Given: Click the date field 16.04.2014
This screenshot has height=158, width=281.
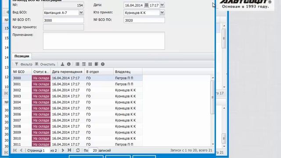Looking at the screenshot, I should pos(134,5).
